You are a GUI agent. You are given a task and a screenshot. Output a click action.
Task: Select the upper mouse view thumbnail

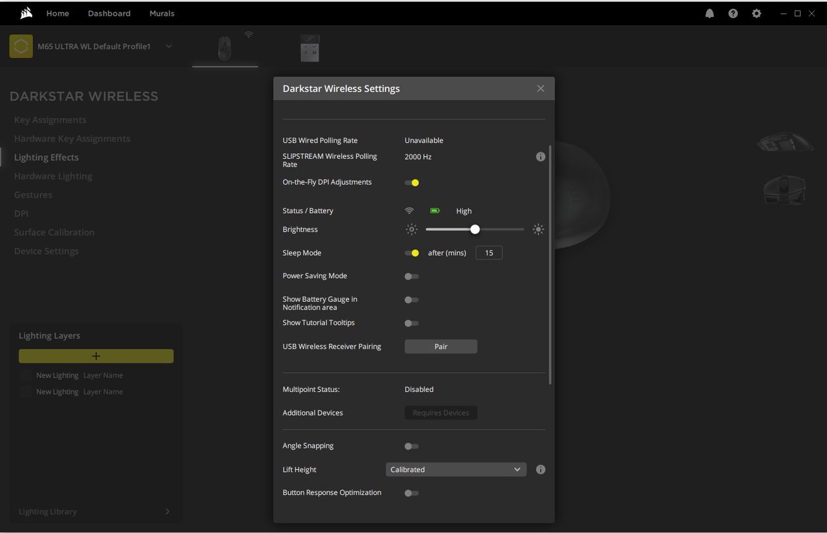click(785, 141)
